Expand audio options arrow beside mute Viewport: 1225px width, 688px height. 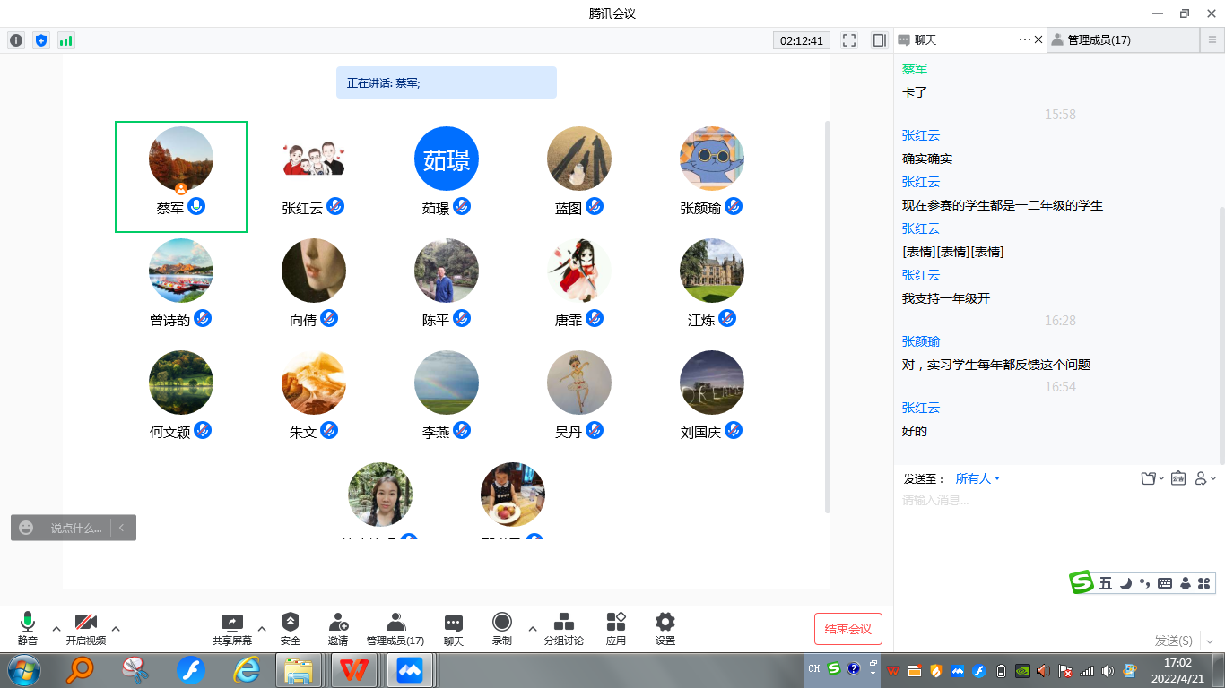pos(56,628)
